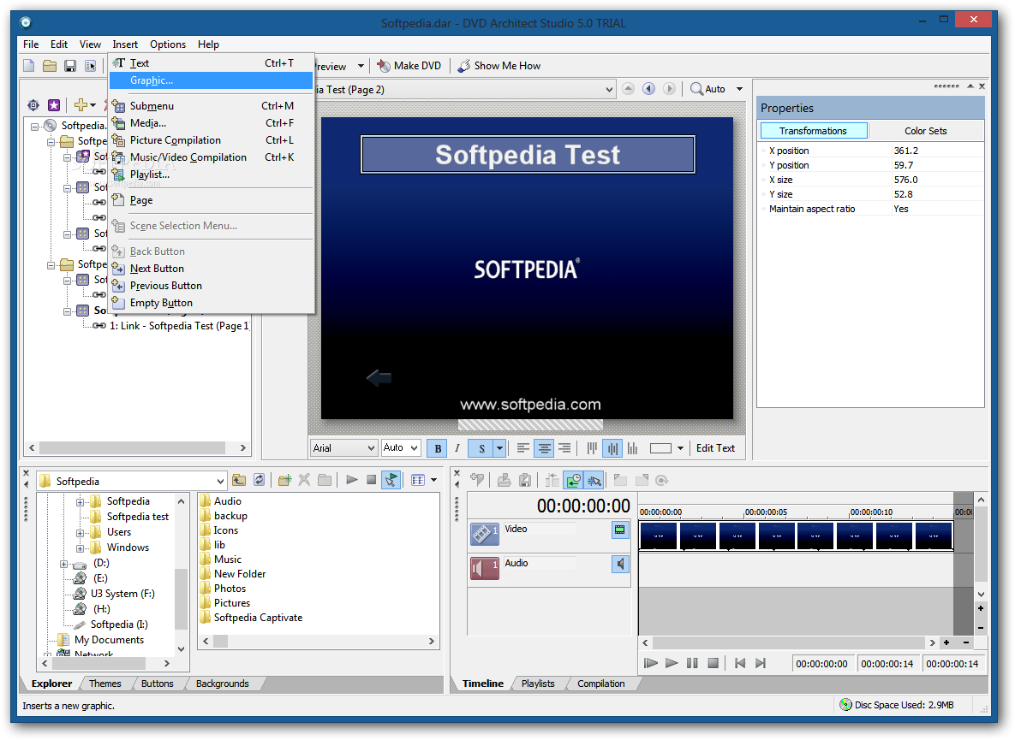Insert a new Page from the menu
1015x740 pixels.
coord(212,200)
